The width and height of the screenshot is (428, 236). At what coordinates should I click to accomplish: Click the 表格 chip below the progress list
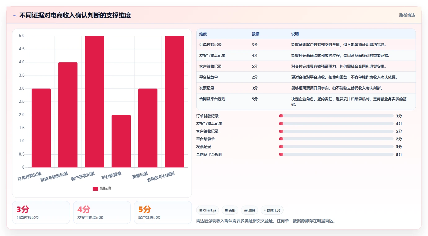pos(230,210)
